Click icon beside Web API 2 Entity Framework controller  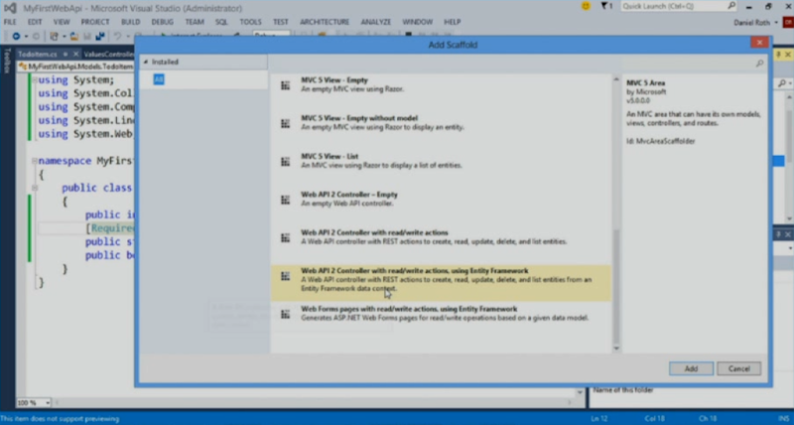[286, 276]
